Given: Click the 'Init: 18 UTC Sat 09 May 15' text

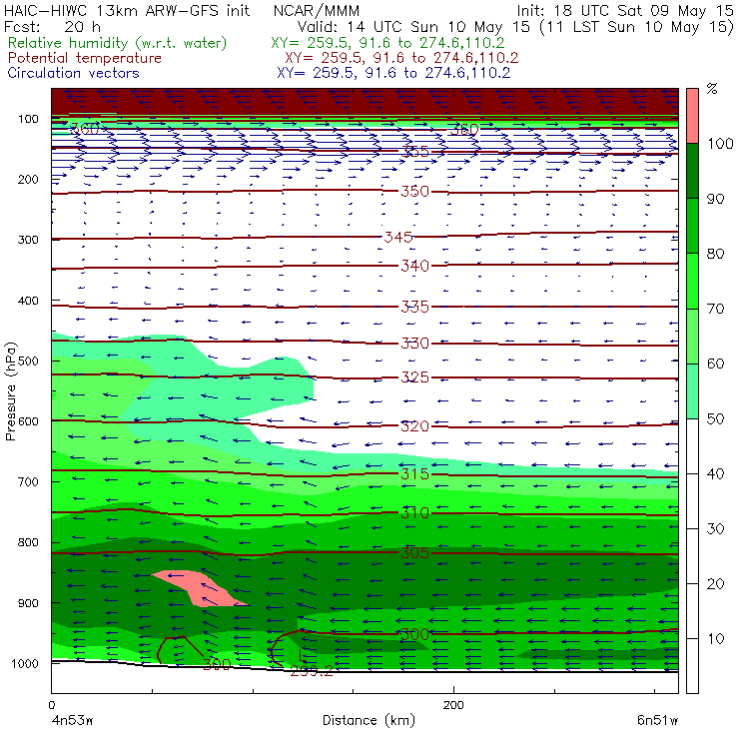Looking at the screenshot, I should (x=624, y=10).
